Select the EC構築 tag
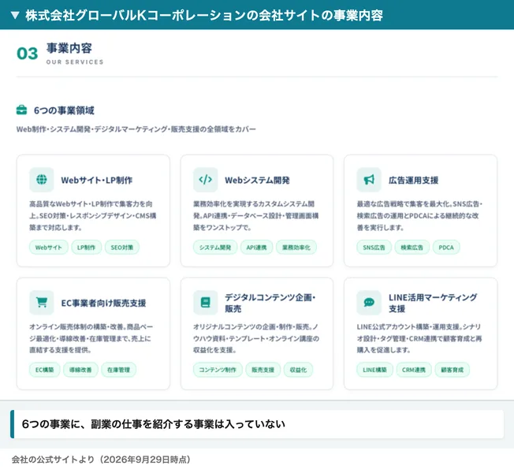514x473 pixels. click(x=45, y=370)
